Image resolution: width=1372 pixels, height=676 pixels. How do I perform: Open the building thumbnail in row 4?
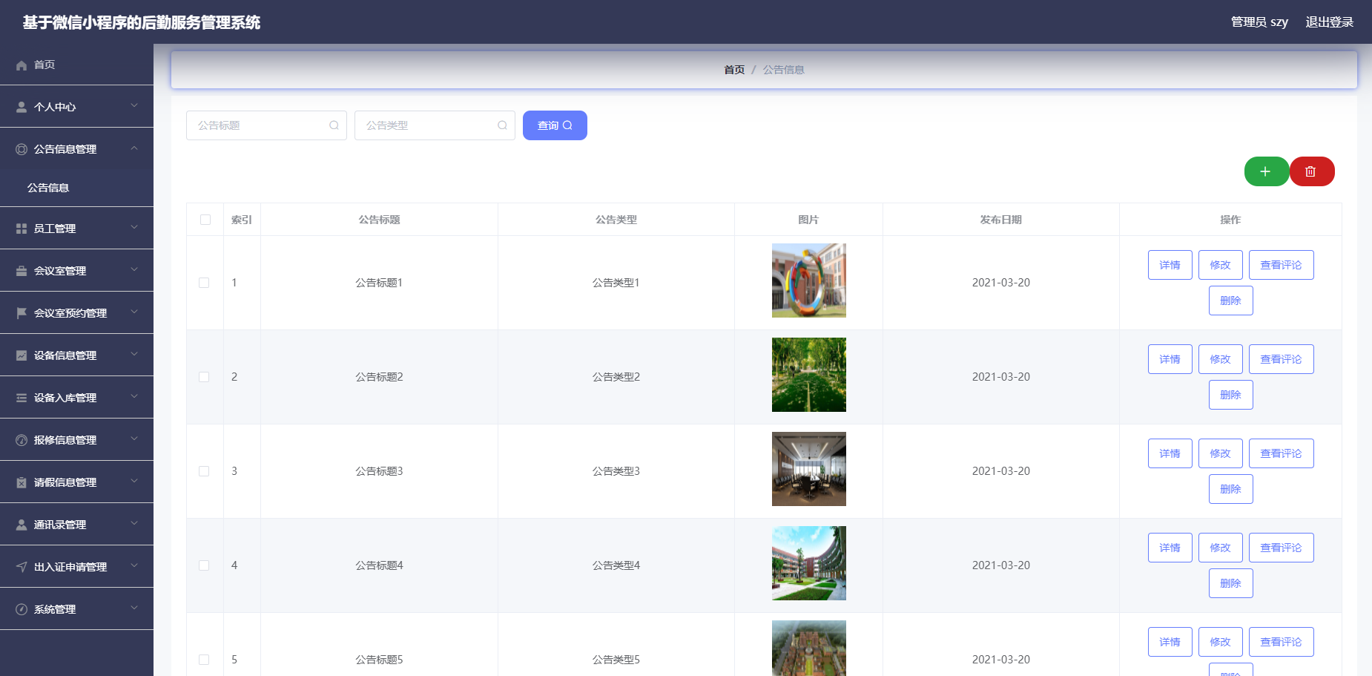(x=809, y=563)
